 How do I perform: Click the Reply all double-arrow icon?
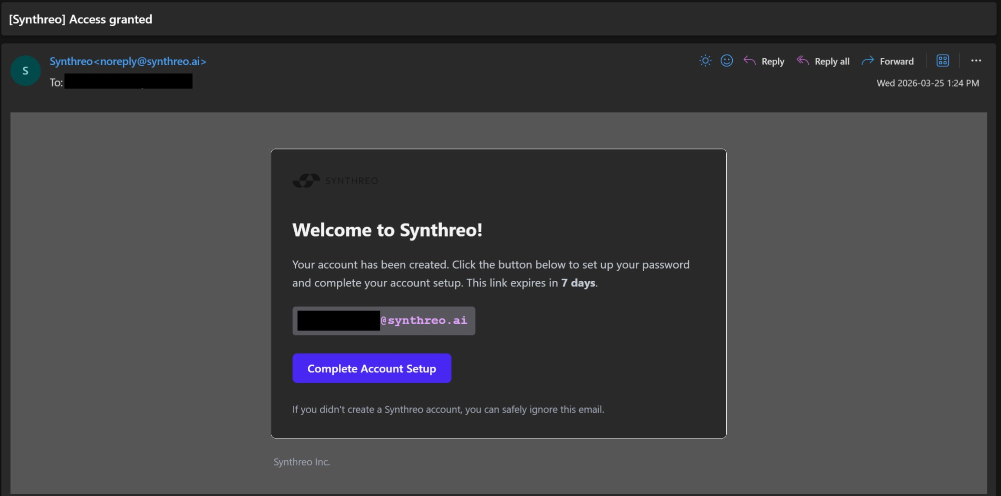click(x=803, y=60)
